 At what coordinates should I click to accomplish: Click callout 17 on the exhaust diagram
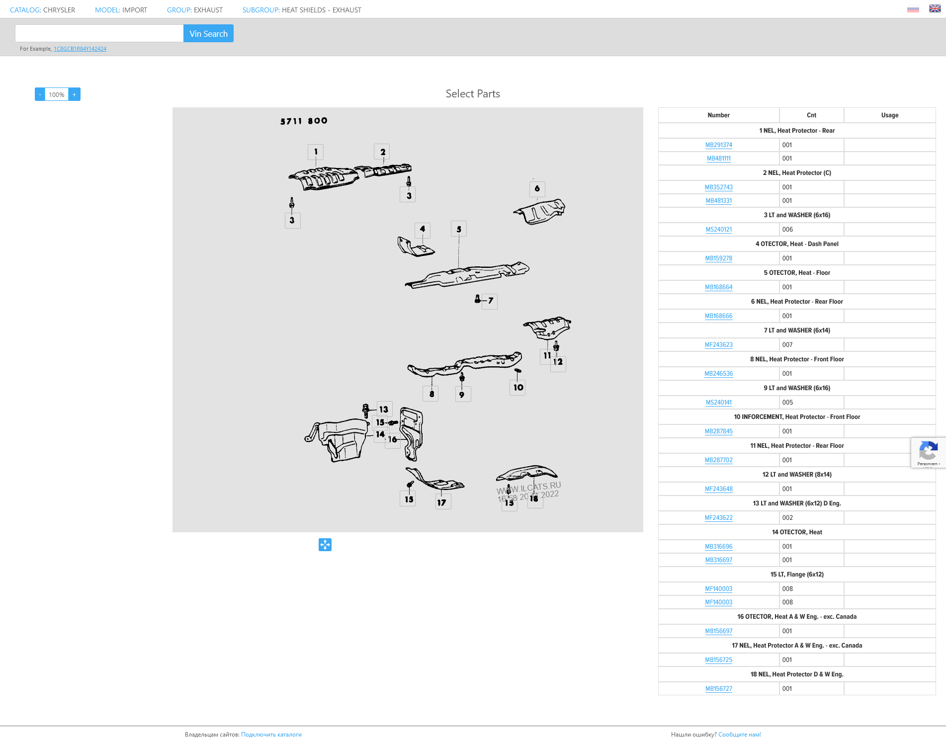coord(442,502)
